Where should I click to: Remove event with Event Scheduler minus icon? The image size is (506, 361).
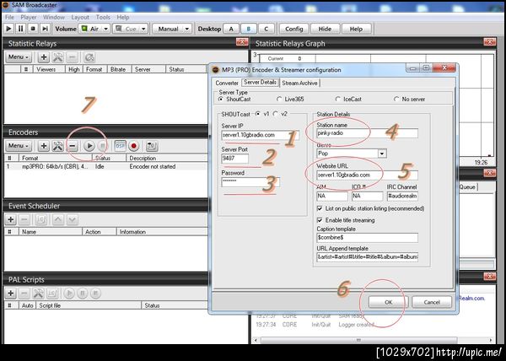pyautogui.click(x=24, y=219)
